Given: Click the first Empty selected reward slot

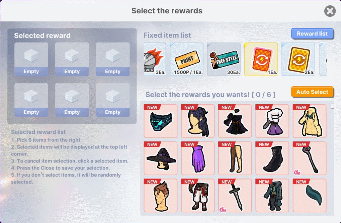Looking at the screenshot, I should (x=31, y=59).
